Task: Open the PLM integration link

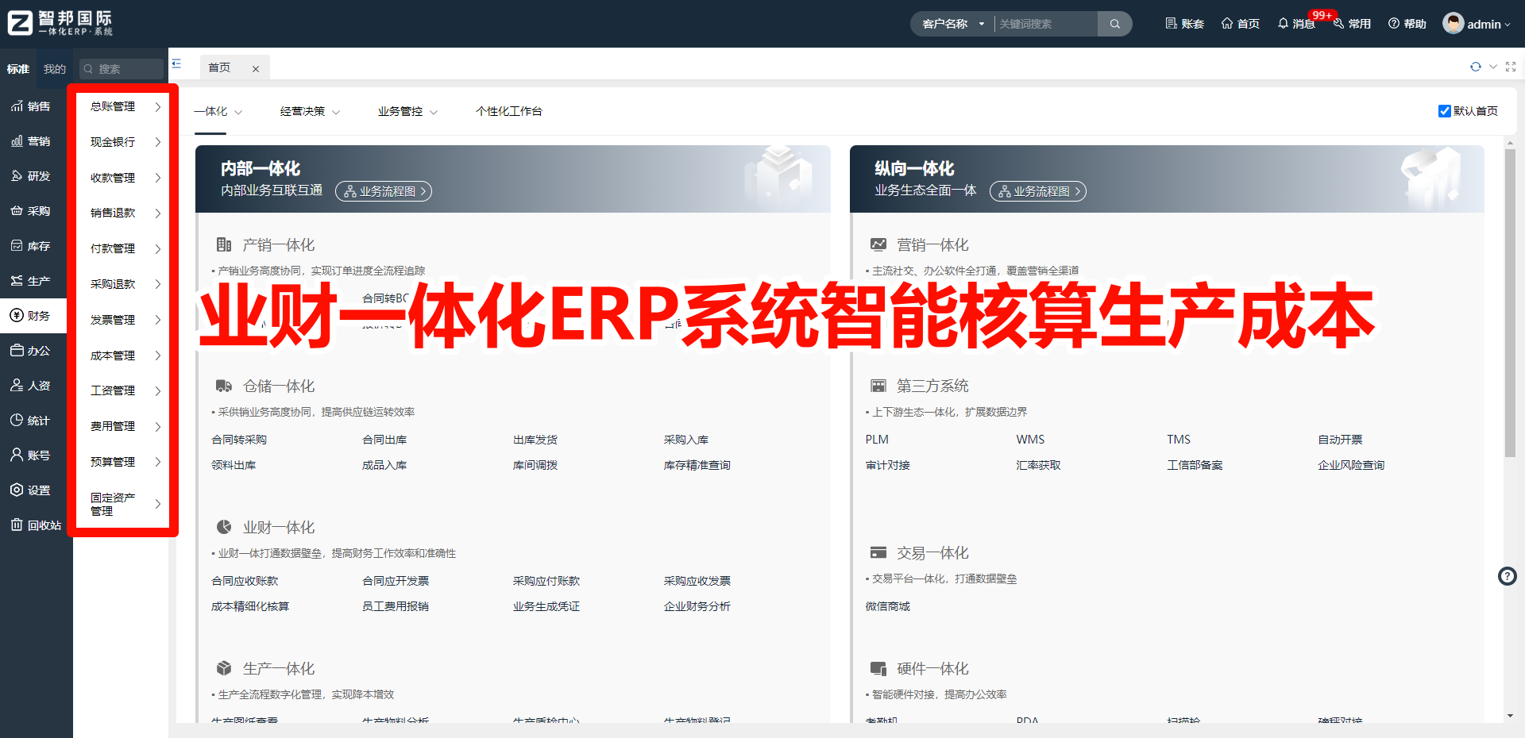Action: (x=877, y=440)
